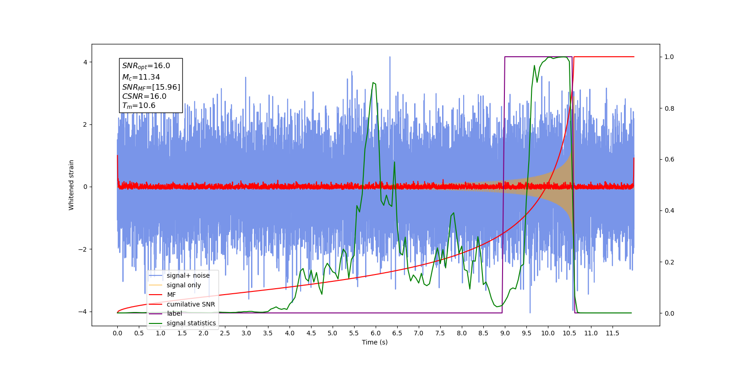Click the x-axis tick label 3.0
The image size is (733, 366).
246,333
